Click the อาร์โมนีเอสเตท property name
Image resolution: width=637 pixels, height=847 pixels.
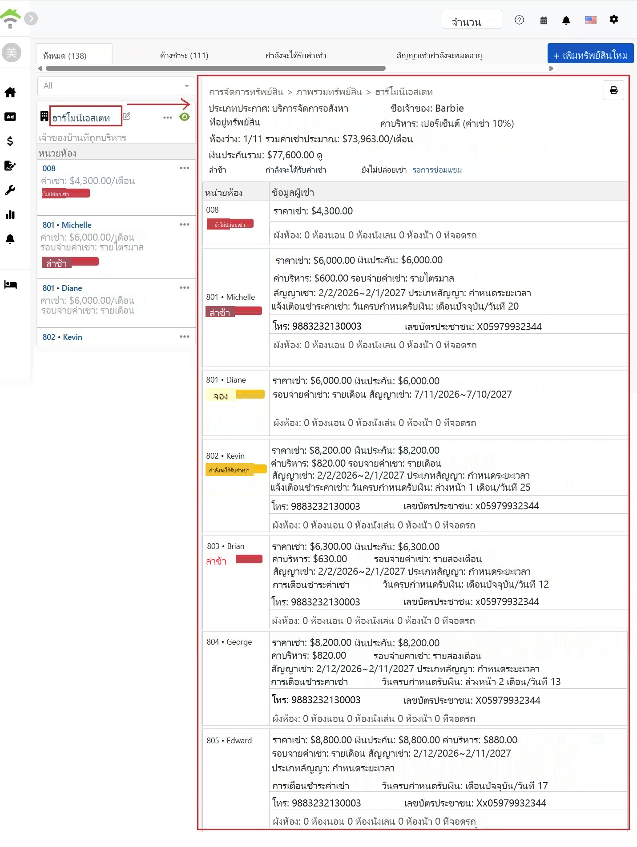tap(81, 118)
